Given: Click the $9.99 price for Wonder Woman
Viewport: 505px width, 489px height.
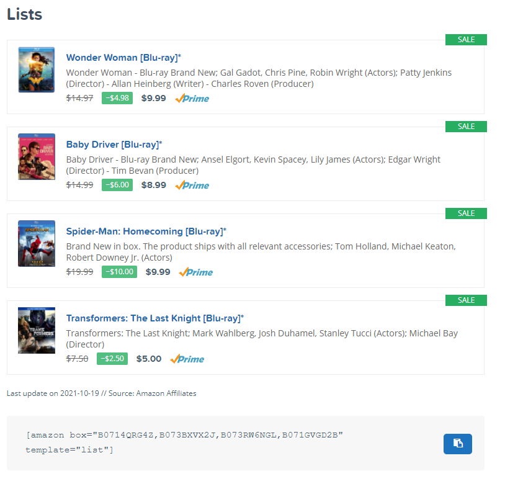Looking at the screenshot, I should 154,98.
